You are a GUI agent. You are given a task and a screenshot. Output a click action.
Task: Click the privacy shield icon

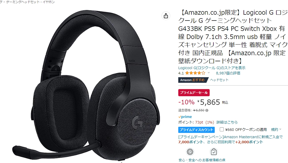[x=190, y=152]
